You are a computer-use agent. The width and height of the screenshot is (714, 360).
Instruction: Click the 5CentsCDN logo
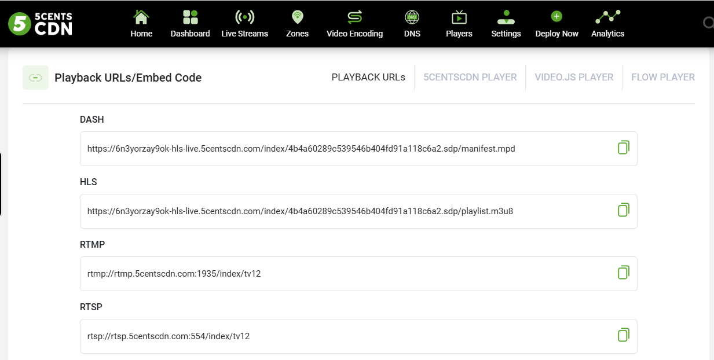point(40,23)
